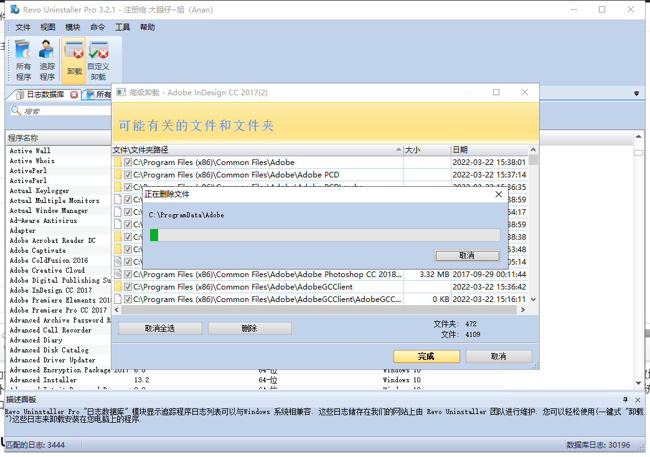Screen dimensions: 650x457
Task: Select Adobe Creative Cloud in program list
Action: pos(47,270)
